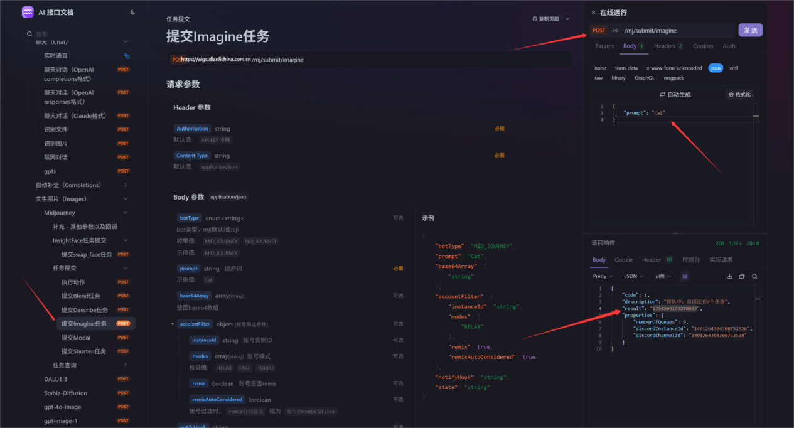The height and width of the screenshot is (428, 794).
Task: Open 补充 - 其他参数以及回调 page
Action: pos(85,227)
